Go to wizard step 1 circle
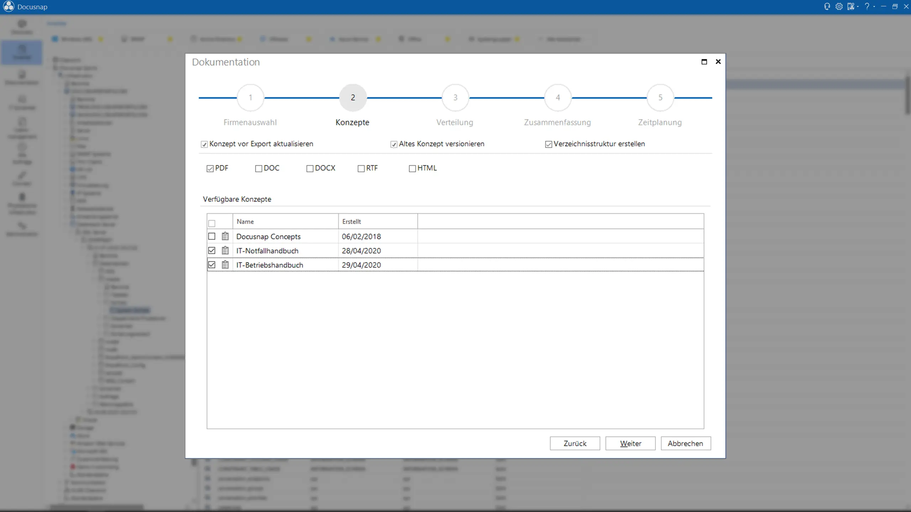 point(251,97)
